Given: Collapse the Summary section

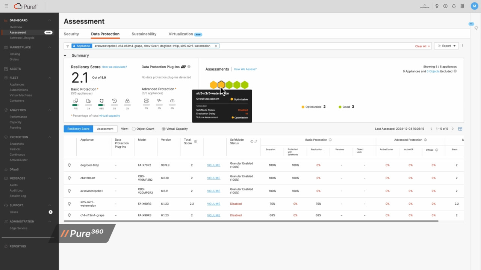Looking at the screenshot, I should point(65,55).
